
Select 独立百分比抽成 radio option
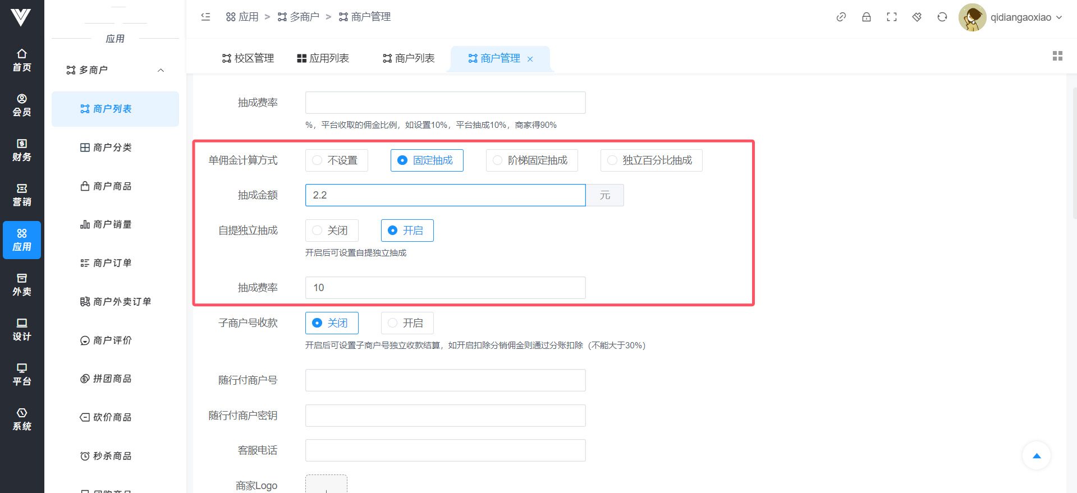coord(651,160)
